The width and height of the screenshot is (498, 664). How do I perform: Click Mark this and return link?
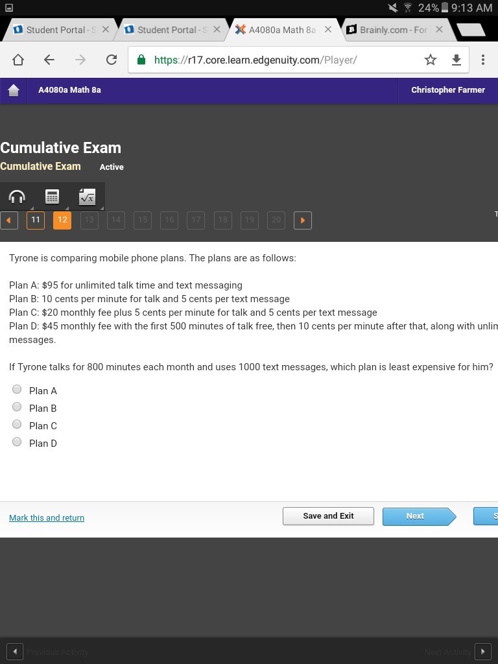47,518
